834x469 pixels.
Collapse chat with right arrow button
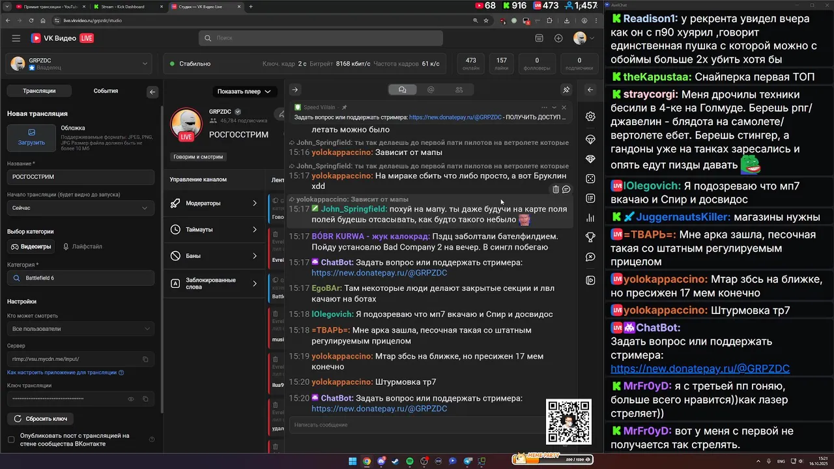click(295, 90)
